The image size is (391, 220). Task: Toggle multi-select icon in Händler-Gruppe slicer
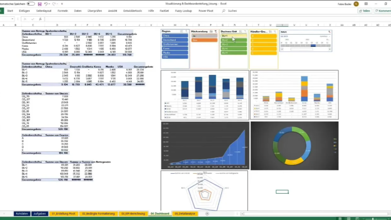(x=270, y=32)
